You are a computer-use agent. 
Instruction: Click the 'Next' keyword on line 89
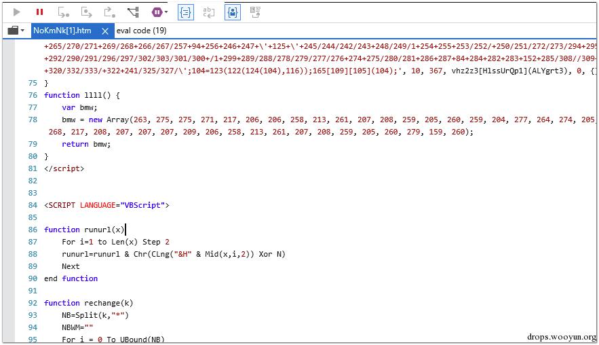(x=71, y=266)
